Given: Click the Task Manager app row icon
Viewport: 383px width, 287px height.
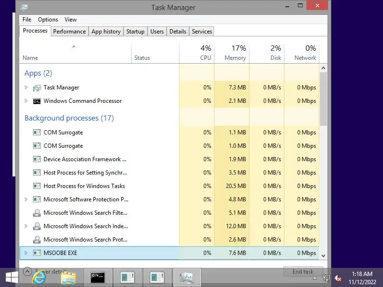Looking at the screenshot, I should coord(37,88).
